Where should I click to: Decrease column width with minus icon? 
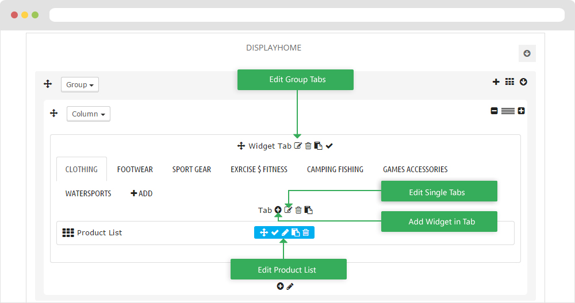click(x=494, y=111)
